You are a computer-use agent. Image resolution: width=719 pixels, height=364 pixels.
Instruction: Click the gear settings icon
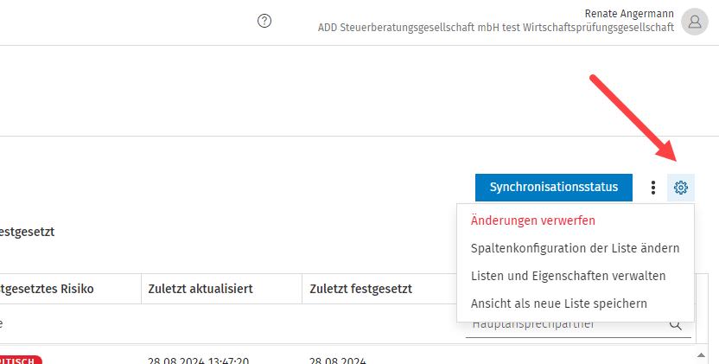681,188
